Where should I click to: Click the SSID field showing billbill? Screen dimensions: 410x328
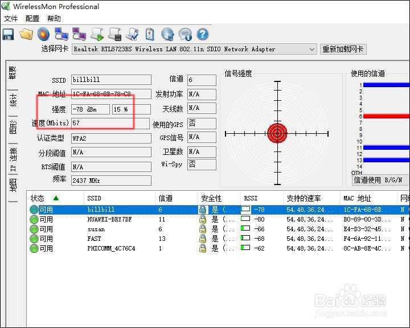pos(111,80)
